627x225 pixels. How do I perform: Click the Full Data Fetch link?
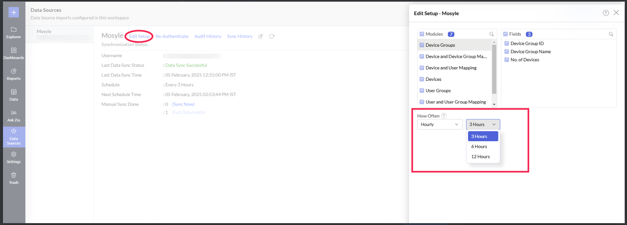(188, 112)
